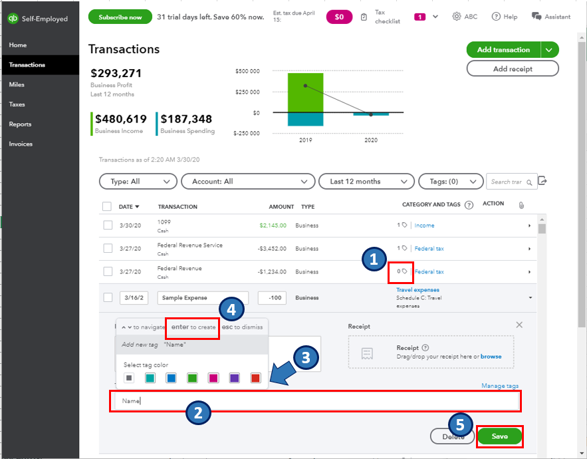The height and width of the screenshot is (459, 587).
Task: Click the Sample Expense description field
Action: [x=203, y=298]
